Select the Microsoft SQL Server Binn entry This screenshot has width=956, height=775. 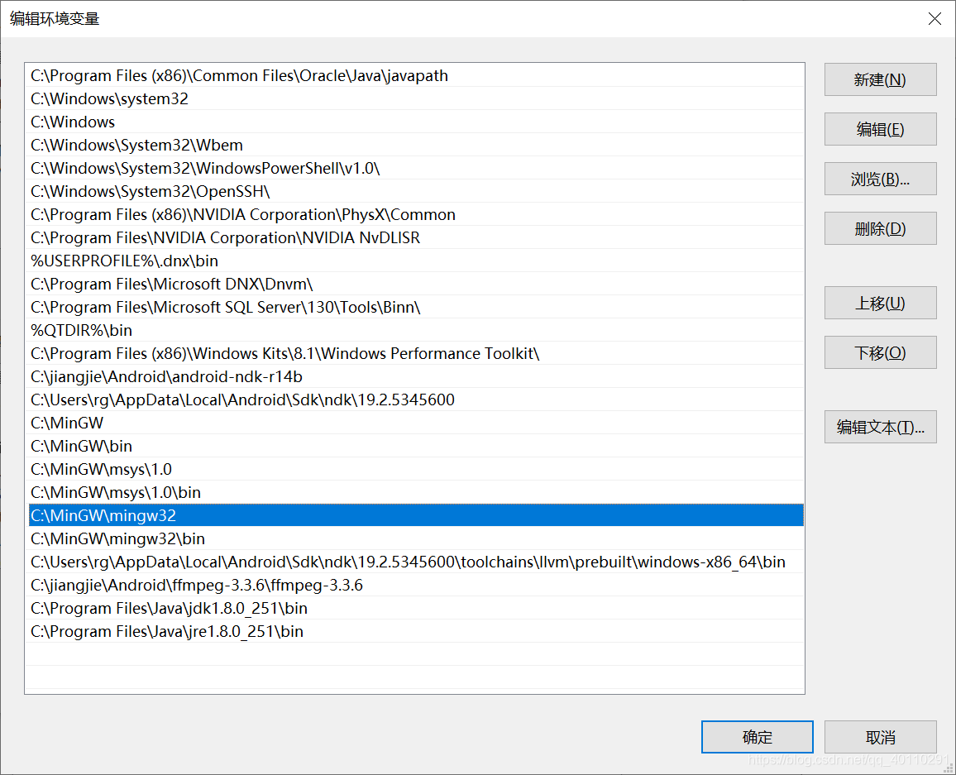416,308
